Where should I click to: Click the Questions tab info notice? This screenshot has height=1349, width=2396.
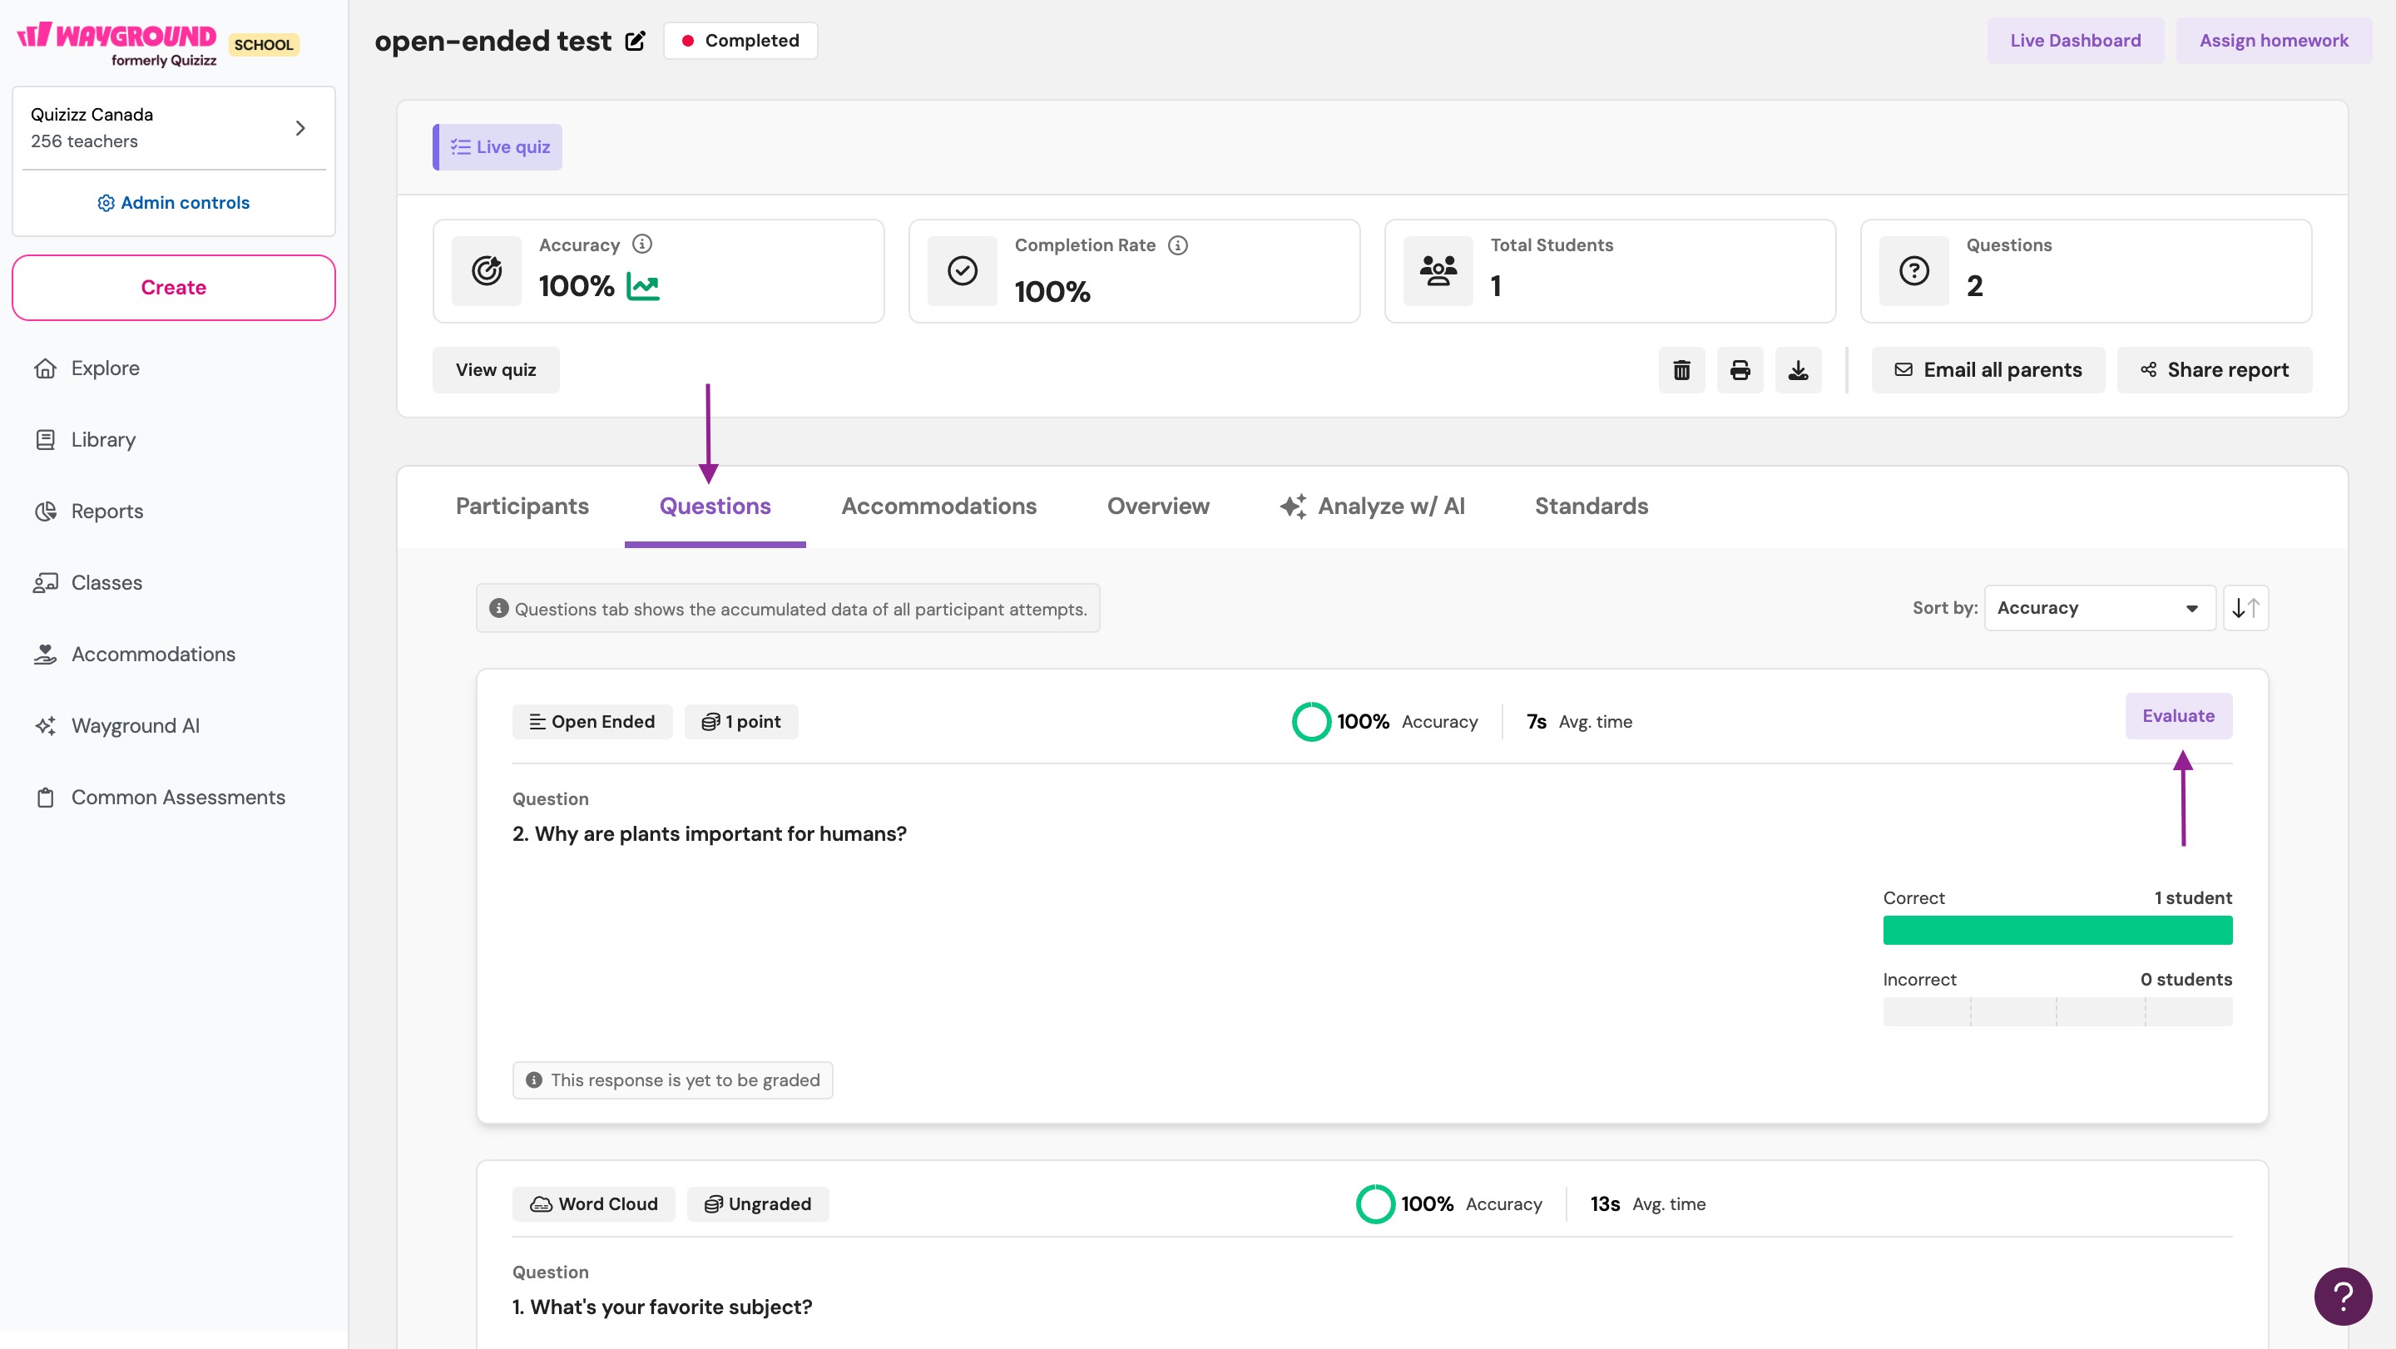[x=788, y=609]
